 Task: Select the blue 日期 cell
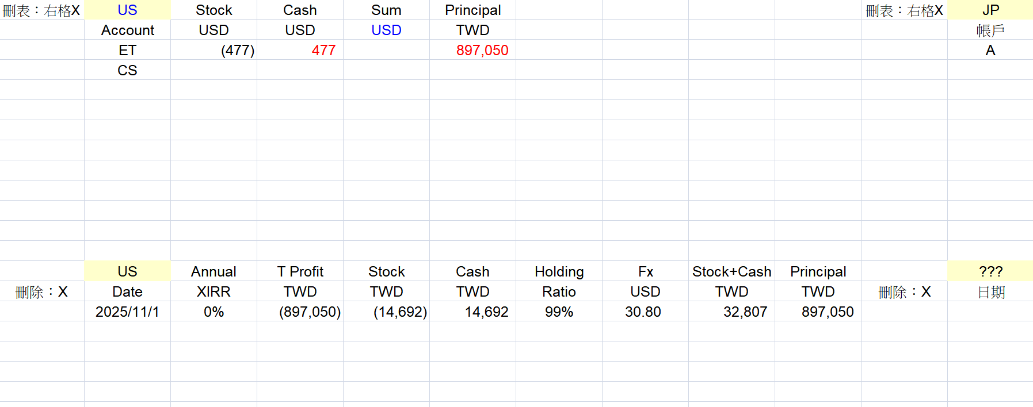coord(990,291)
